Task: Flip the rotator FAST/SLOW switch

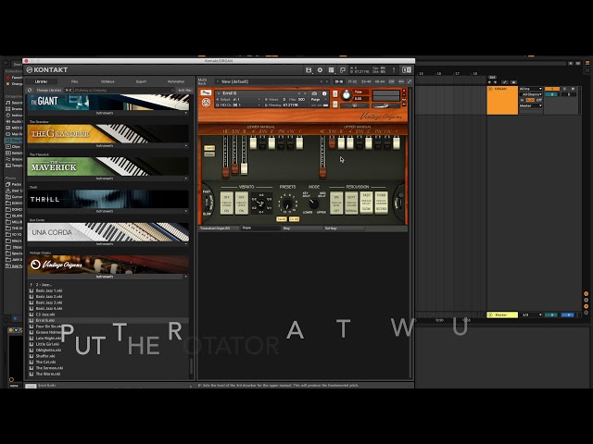Action: pyautogui.click(x=208, y=203)
